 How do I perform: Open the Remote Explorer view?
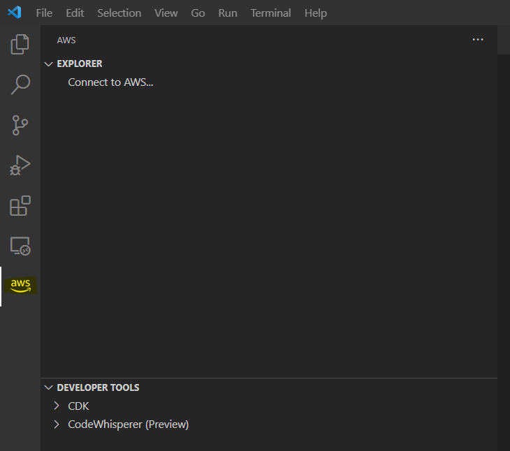coord(20,246)
